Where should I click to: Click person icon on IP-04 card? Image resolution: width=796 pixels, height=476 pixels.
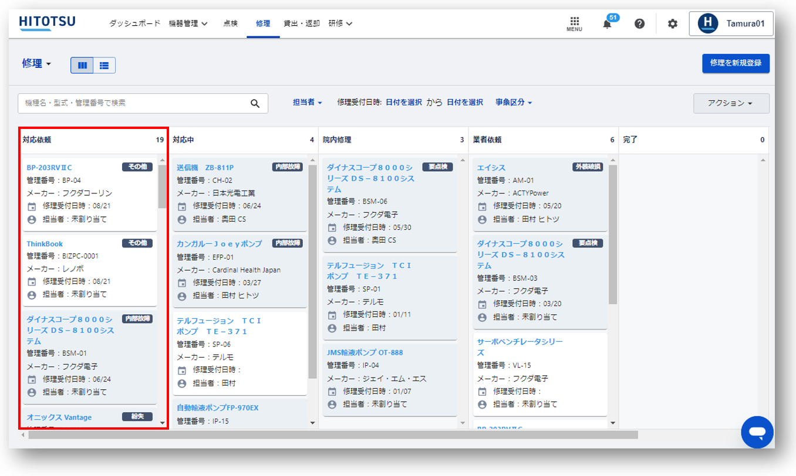[x=332, y=404]
